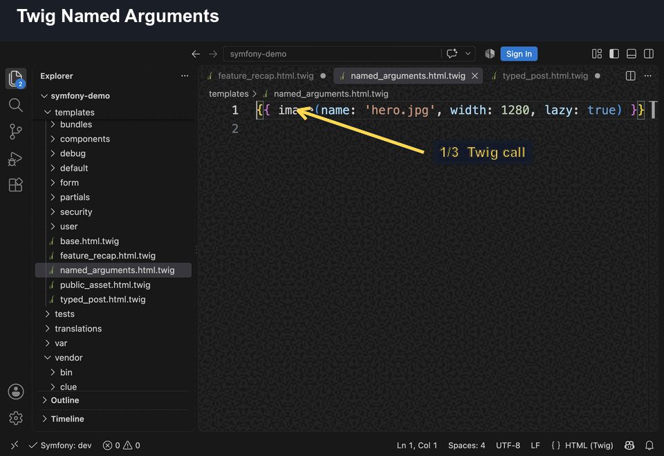The image size is (664, 456).
Task: Toggle the secondary side bar
Action: tap(649, 54)
